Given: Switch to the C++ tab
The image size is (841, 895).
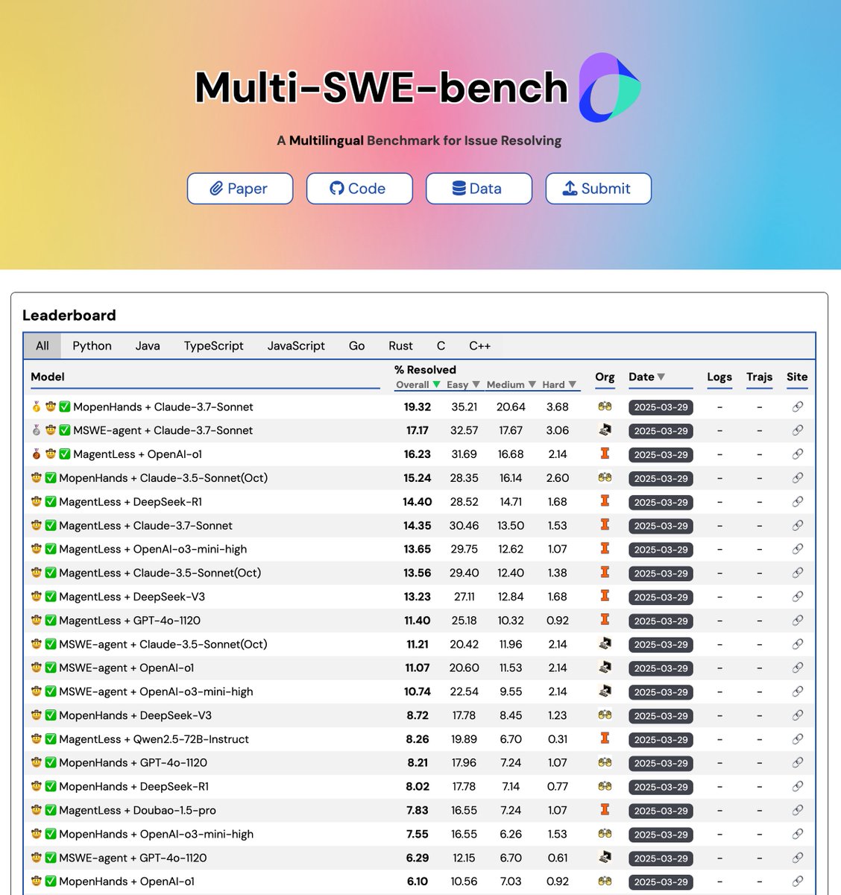Looking at the screenshot, I should tap(479, 346).
